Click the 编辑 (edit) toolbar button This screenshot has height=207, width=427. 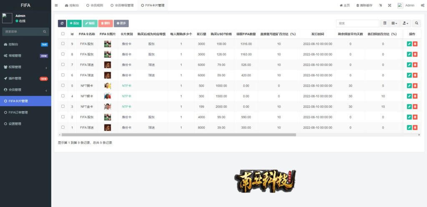[x=90, y=23]
